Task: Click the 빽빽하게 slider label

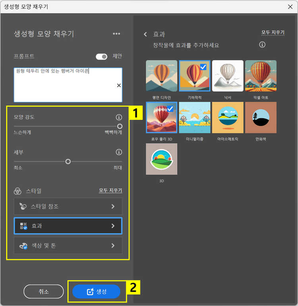Action: tap(113, 132)
